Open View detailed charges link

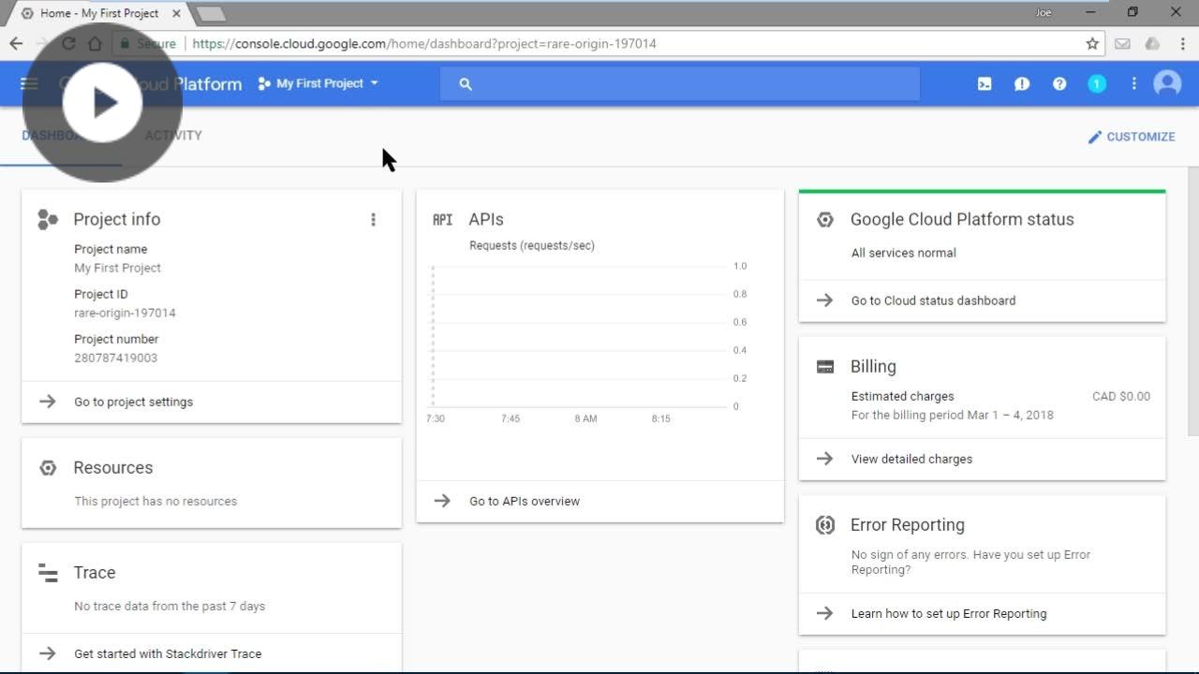[x=911, y=459]
